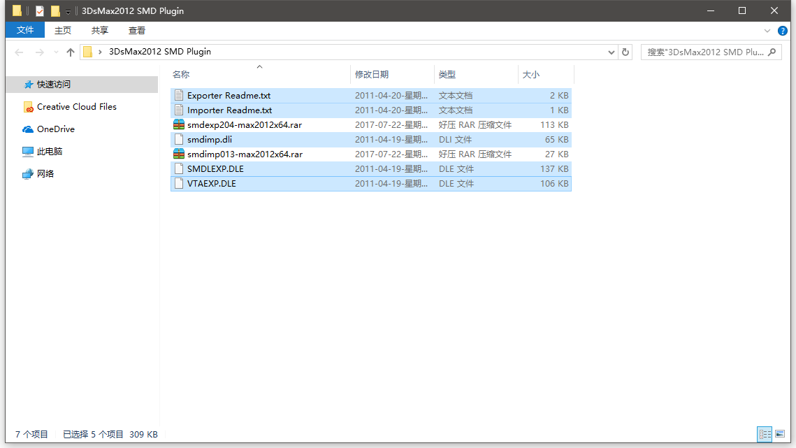Go back with the Back arrow
Screen dimensions: 796x448
20,52
